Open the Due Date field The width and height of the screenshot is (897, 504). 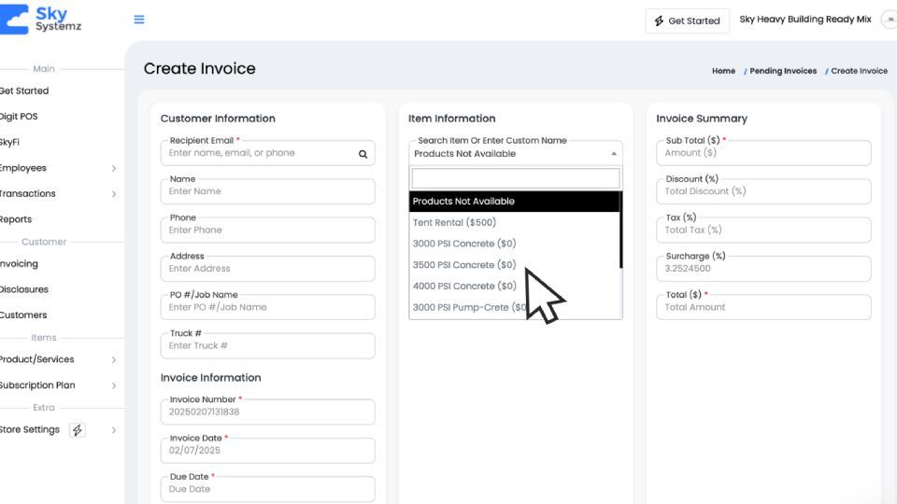click(x=268, y=489)
